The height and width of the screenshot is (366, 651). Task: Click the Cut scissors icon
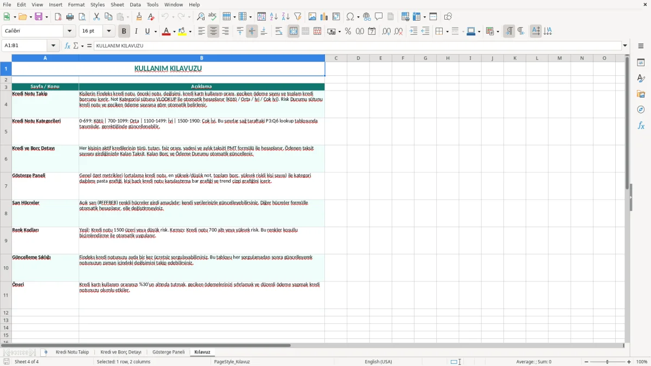pos(97,17)
